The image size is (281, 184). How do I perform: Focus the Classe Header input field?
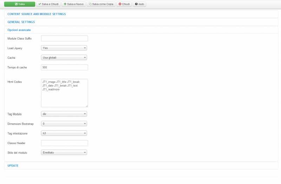point(65,143)
